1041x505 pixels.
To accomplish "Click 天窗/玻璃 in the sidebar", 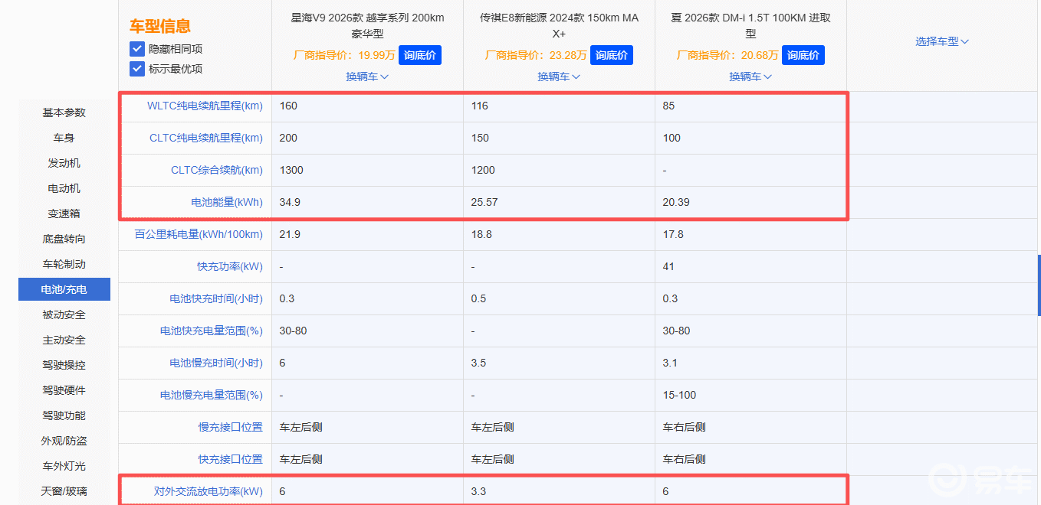I will pyautogui.click(x=64, y=491).
